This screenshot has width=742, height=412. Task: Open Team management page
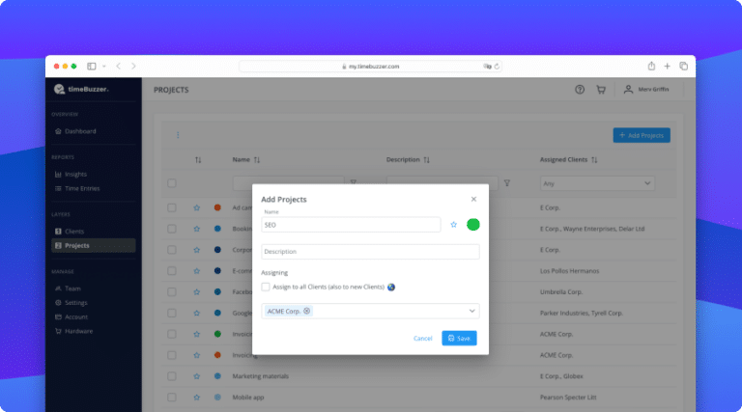tap(68, 288)
